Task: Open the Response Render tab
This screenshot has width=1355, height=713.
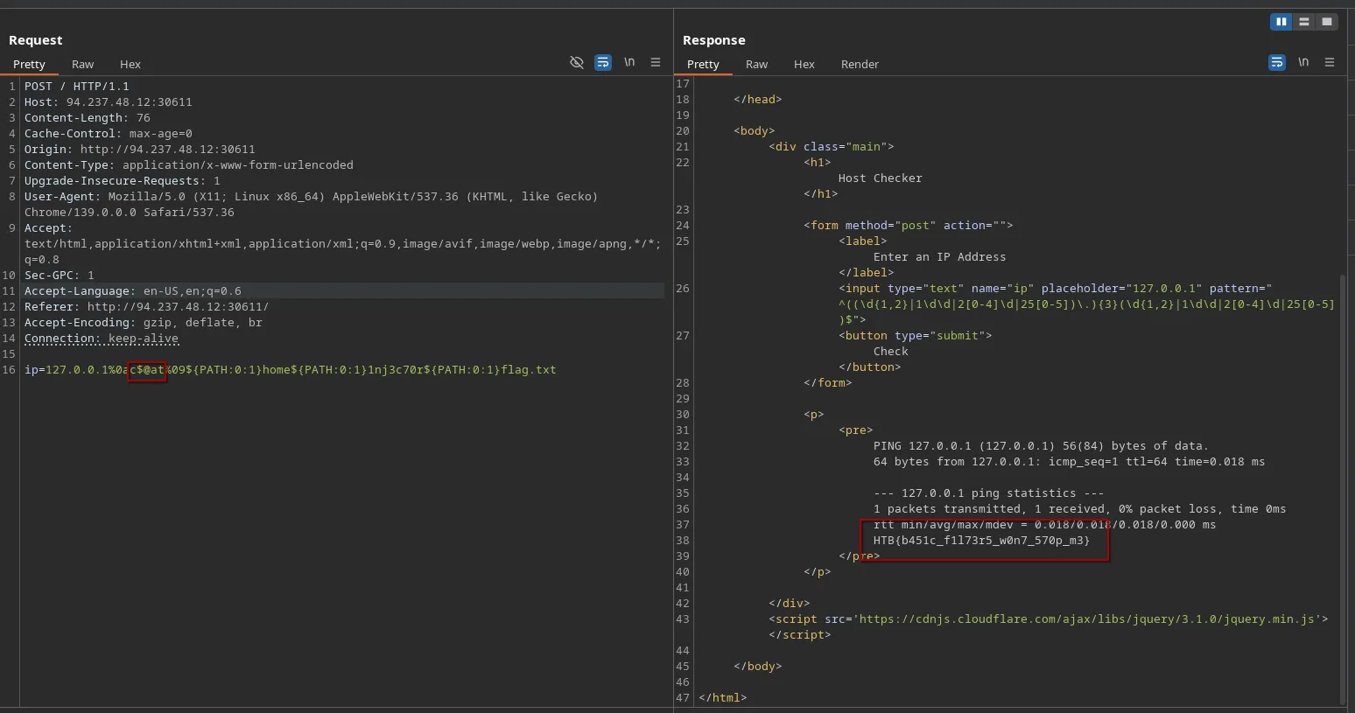Action: tap(860, 65)
